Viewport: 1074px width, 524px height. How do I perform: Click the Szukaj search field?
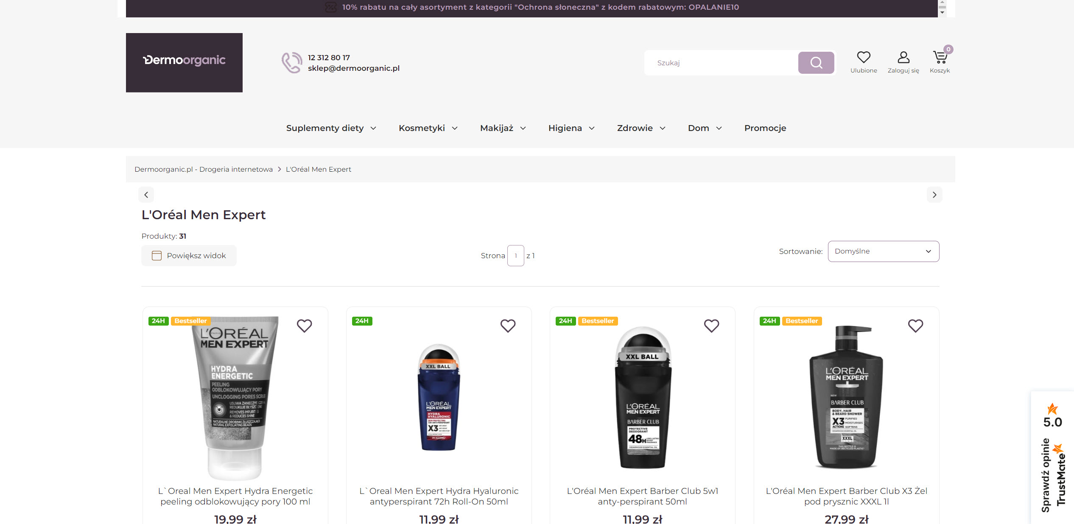click(x=721, y=63)
